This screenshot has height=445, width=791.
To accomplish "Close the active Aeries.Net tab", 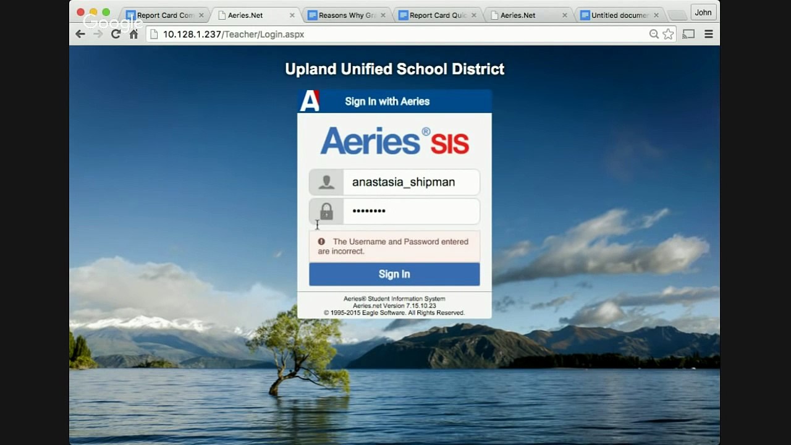I will click(292, 15).
